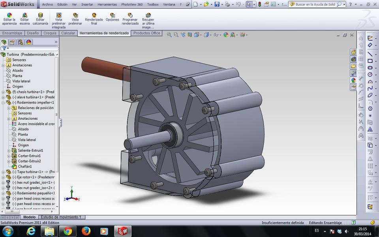Expand the Tapa turbina component node

point(3,173)
